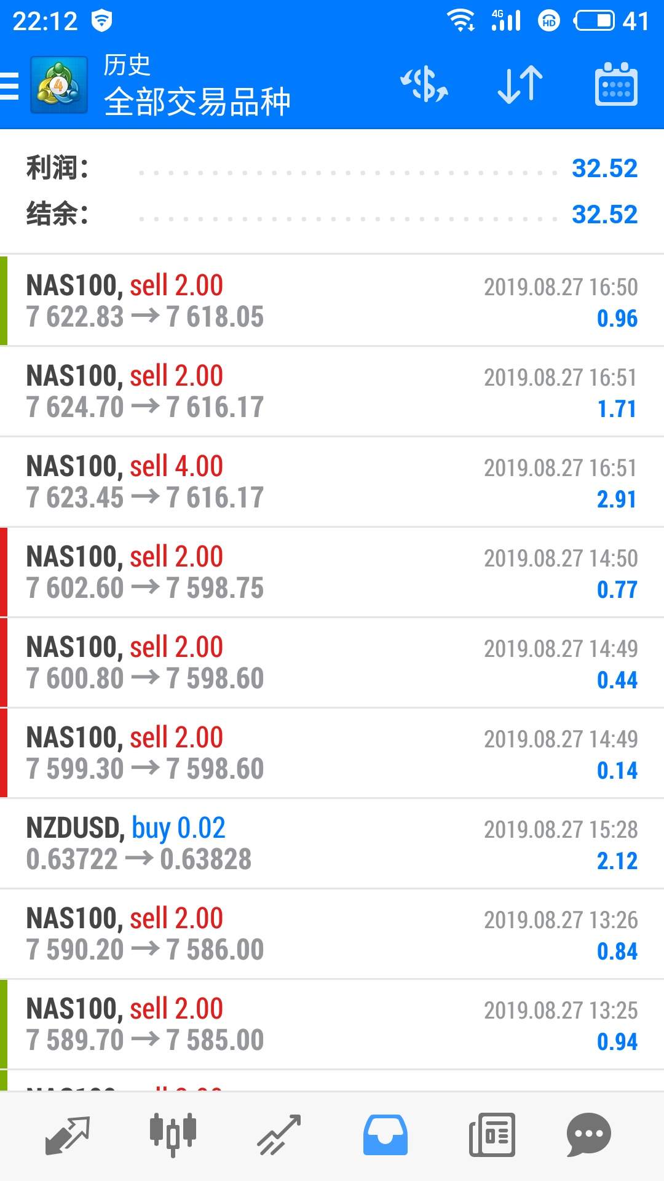Tap the 全部交易品种 title
664x1181 pixels.
[197, 101]
